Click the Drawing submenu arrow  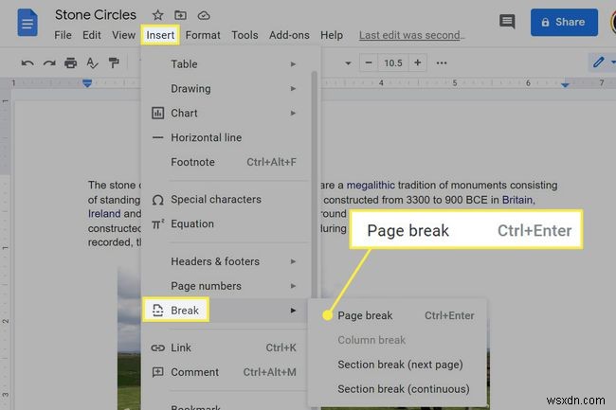[x=293, y=89]
